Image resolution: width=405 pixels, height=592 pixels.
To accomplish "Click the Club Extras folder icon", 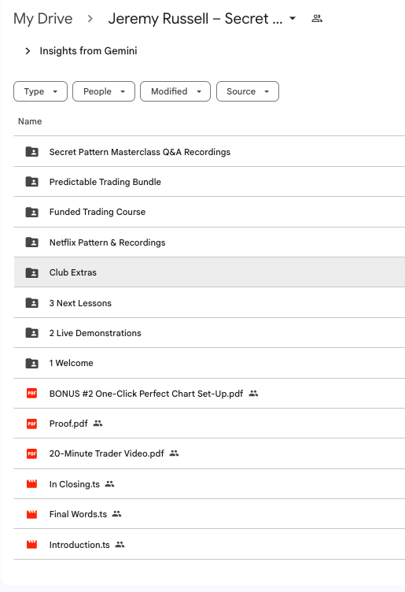I will coord(31,272).
